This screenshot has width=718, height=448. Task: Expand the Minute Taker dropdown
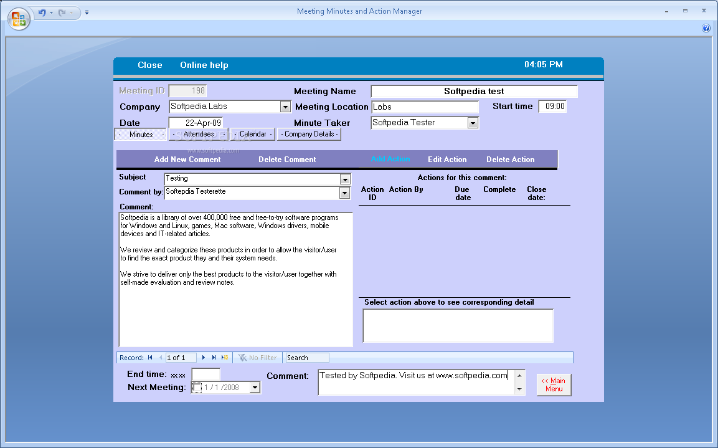[x=473, y=123]
